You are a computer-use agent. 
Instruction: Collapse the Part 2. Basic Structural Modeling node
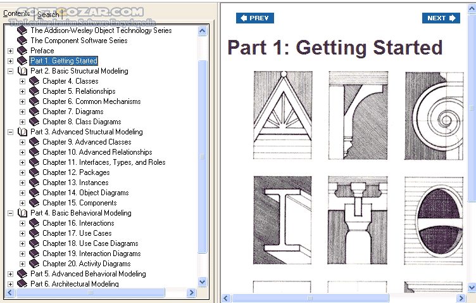[x=10, y=71]
